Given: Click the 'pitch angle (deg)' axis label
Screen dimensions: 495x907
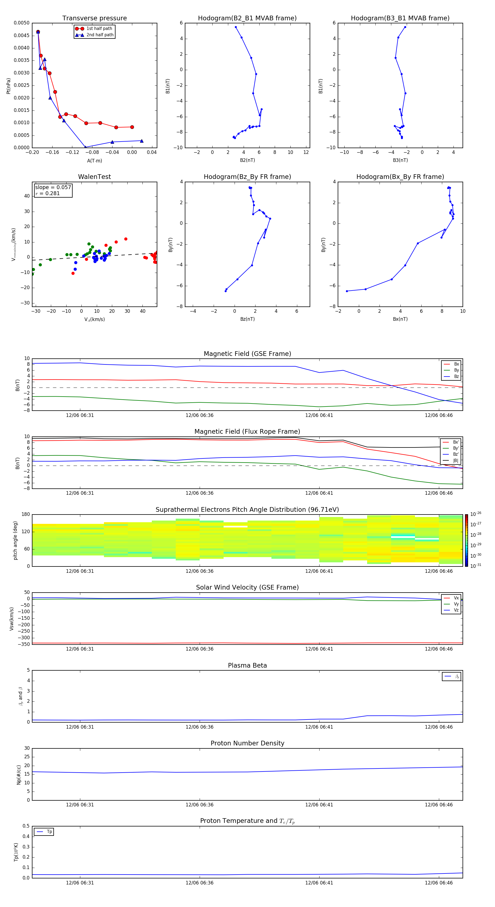Looking at the screenshot, I should click(15, 540).
